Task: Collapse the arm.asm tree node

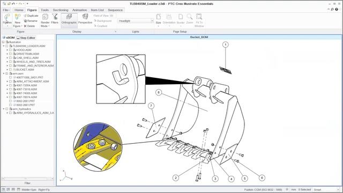Action: [x=4, y=73]
